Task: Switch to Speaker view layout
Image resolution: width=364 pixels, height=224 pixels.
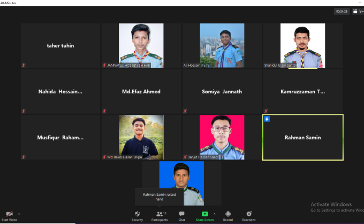Action: pyautogui.click(x=357, y=11)
